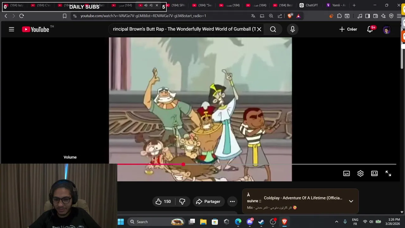The height and width of the screenshot is (228, 405).
Task: Seek ahead on the gray unplayed progress bar
Action: [x=290, y=164]
